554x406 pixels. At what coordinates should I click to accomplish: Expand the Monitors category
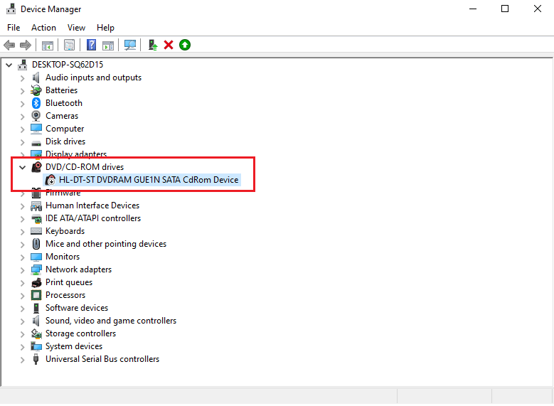click(22, 257)
